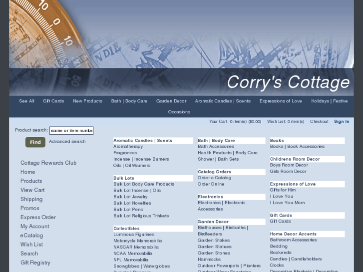Open NASCAR Memorabilia subcategory

click(x=136, y=247)
